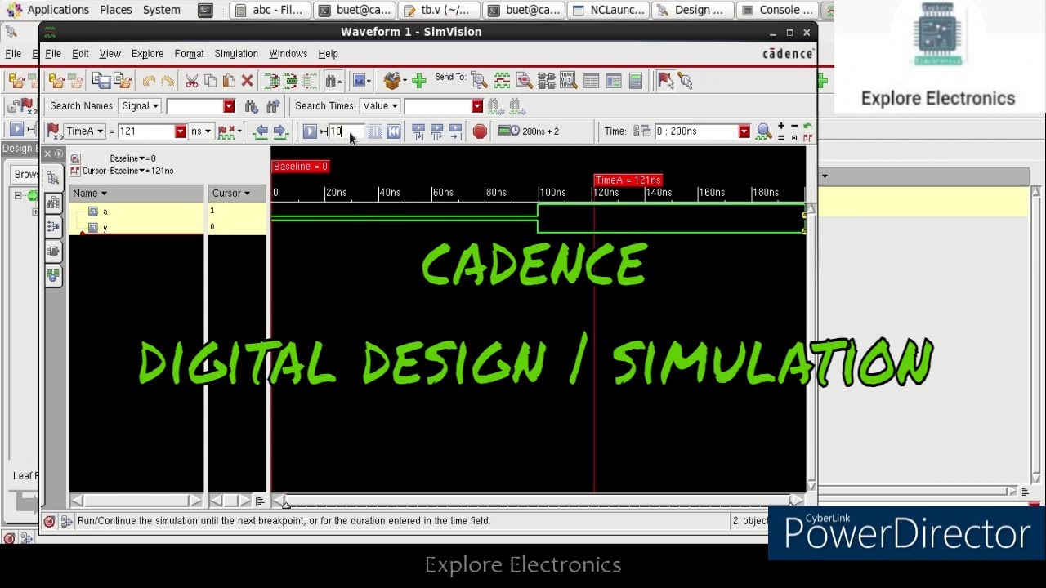Click the Reset simulation rewind button
1046x588 pixels.
tap(394, 131)
